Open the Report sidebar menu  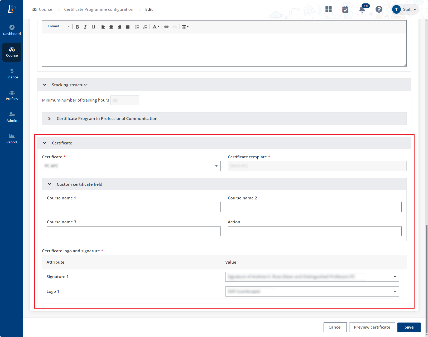(12, 139)
